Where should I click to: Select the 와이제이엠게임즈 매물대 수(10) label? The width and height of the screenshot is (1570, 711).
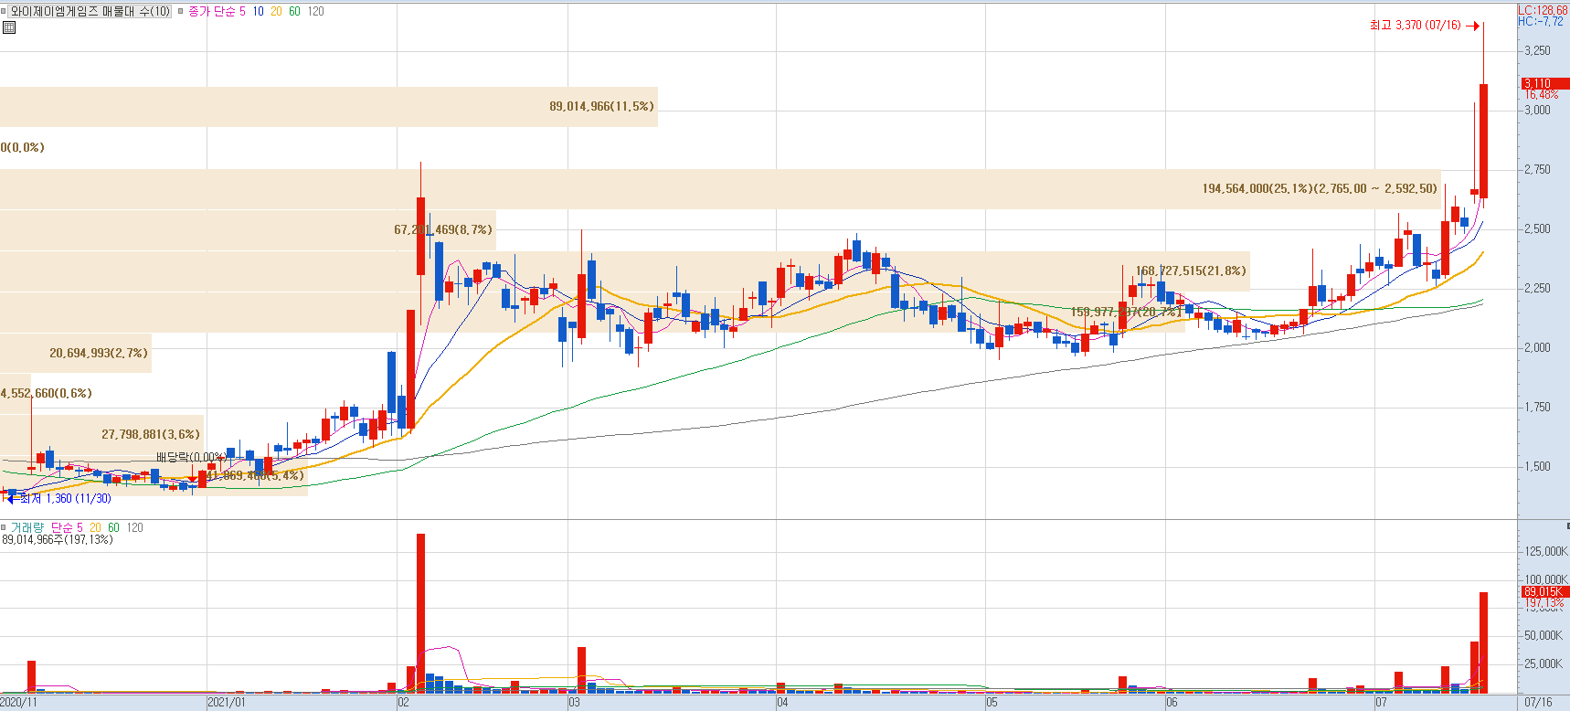coord(90,12)
